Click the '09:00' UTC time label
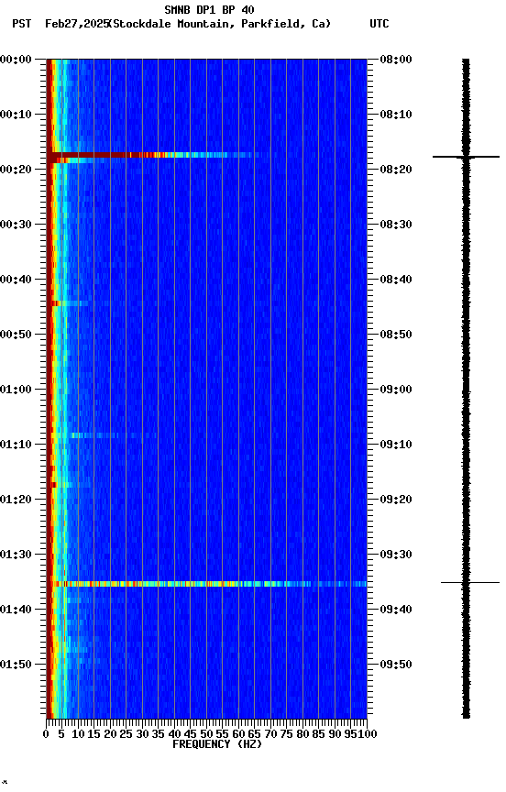 click(x=396, y=390)
